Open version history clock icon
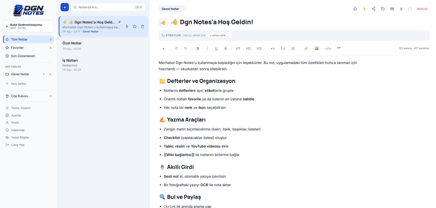436x208 pixels. click(x=383, y=9)
